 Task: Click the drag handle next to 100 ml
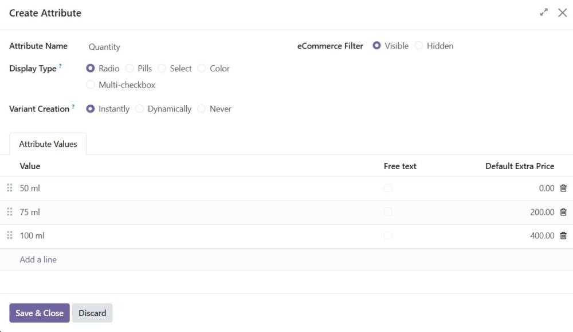point(9,235)
